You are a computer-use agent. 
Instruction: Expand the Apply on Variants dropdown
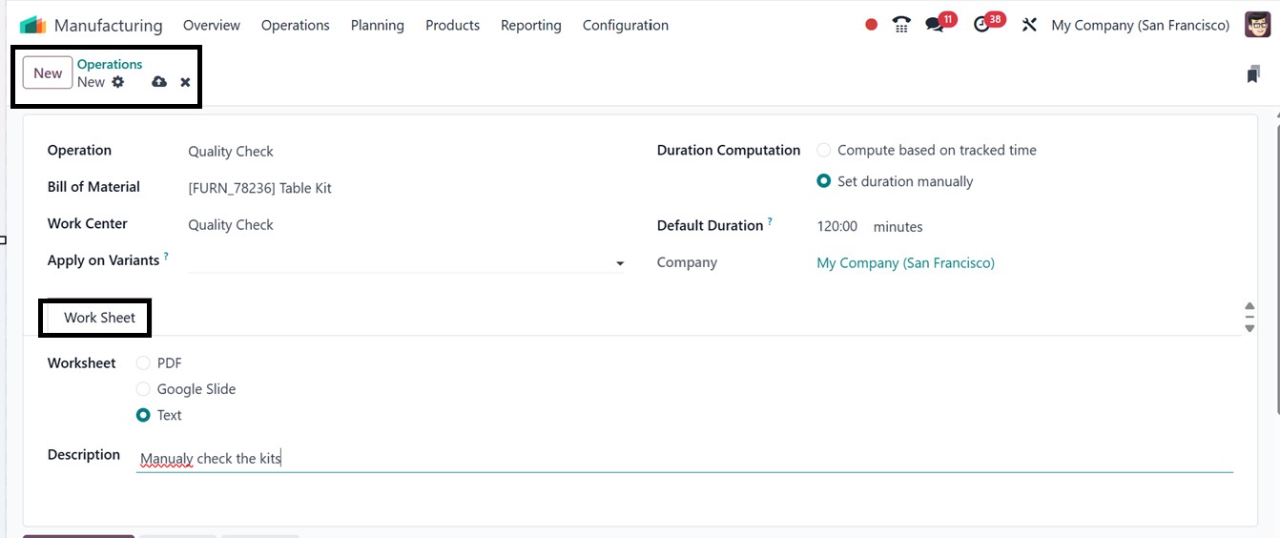[620, 262]
